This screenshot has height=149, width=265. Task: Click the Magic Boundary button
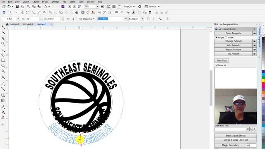230,145
